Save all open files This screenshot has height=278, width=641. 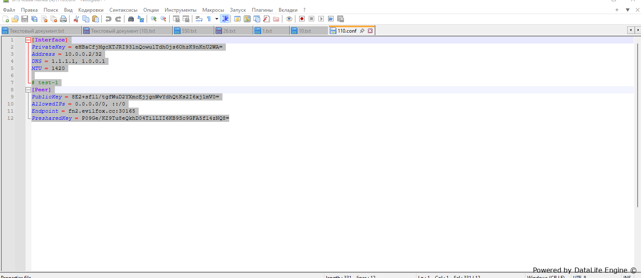34,19
